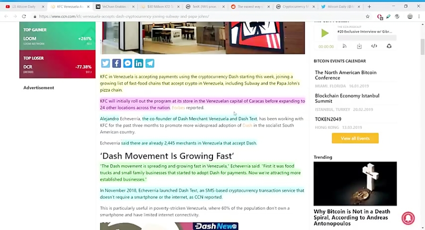Open Chrome menu three dots

419,17
